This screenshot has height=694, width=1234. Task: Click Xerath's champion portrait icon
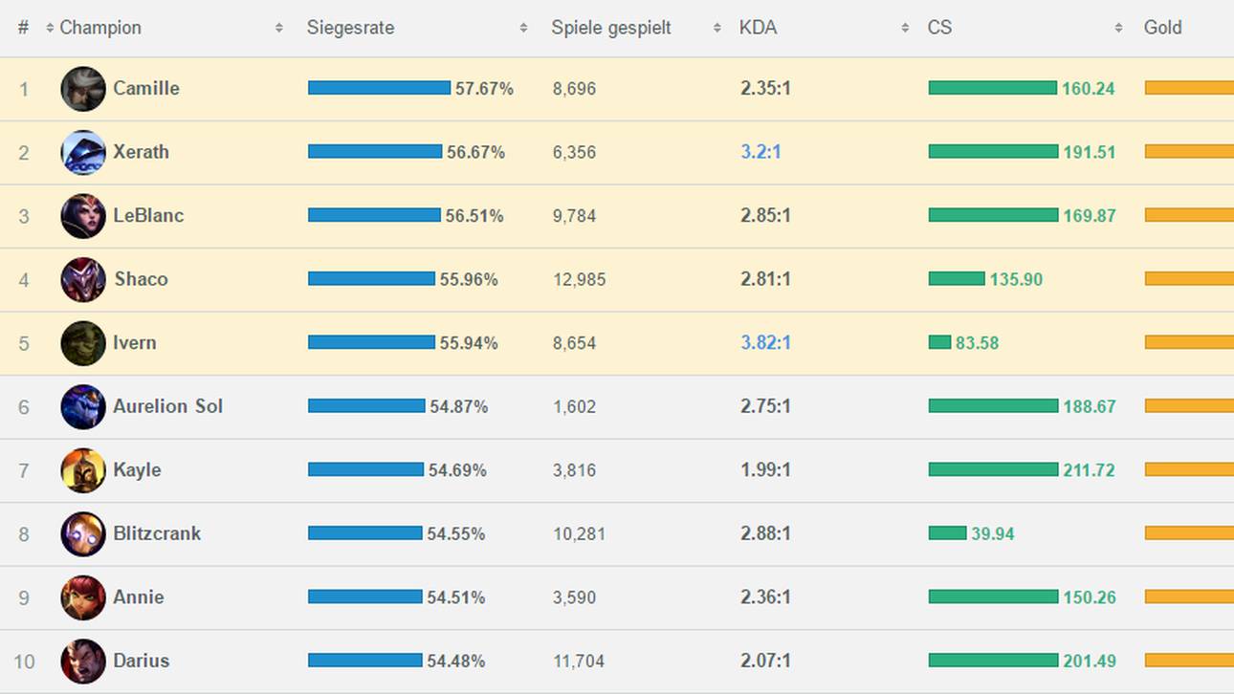coord(83,152)
